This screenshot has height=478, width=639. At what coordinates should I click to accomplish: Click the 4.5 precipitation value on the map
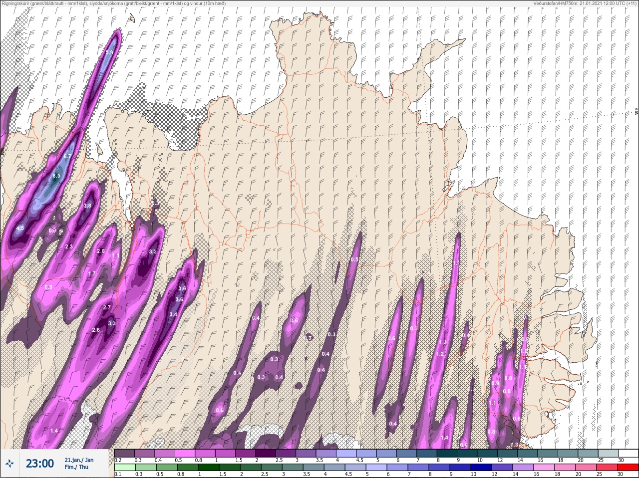pos(20,228)
